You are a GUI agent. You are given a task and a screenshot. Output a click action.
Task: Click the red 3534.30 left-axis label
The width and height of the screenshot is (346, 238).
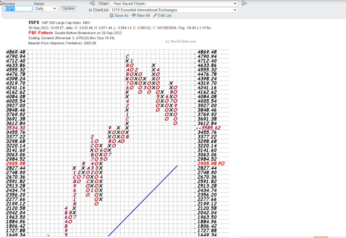(15, 128)
